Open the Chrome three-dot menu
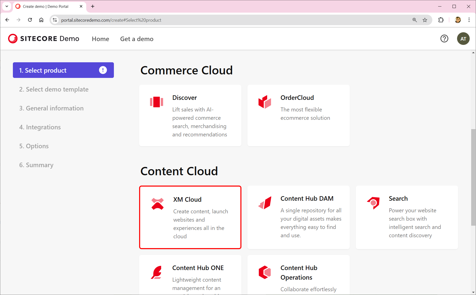 [x=469, y=20]
